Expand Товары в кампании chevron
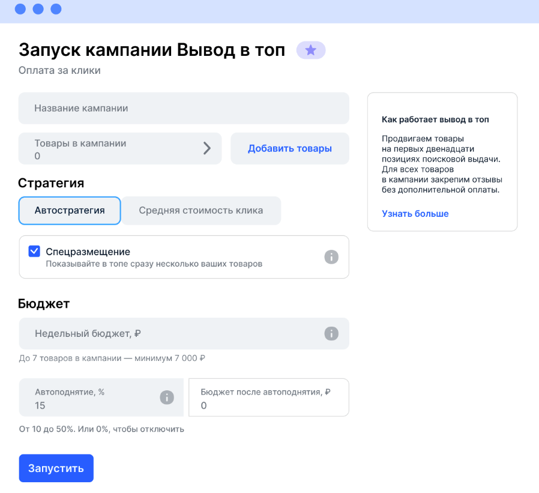Screen dimensions: 539x493 pyautogui.click(x=207, y=148)
